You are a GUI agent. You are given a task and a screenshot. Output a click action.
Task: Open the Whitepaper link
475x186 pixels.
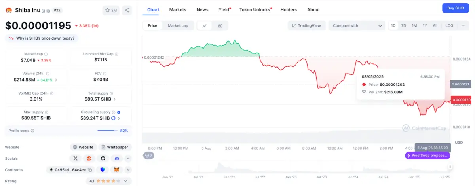tap(115, 147)
